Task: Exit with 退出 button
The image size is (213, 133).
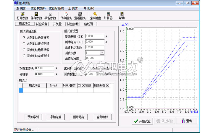Action: coord(186,121)
